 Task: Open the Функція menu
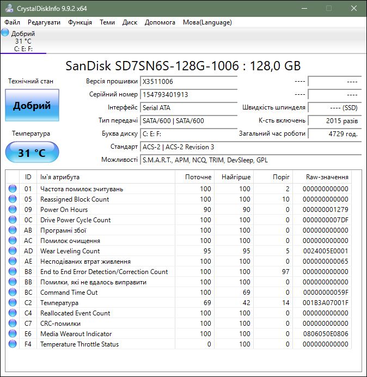coord(80,22)
